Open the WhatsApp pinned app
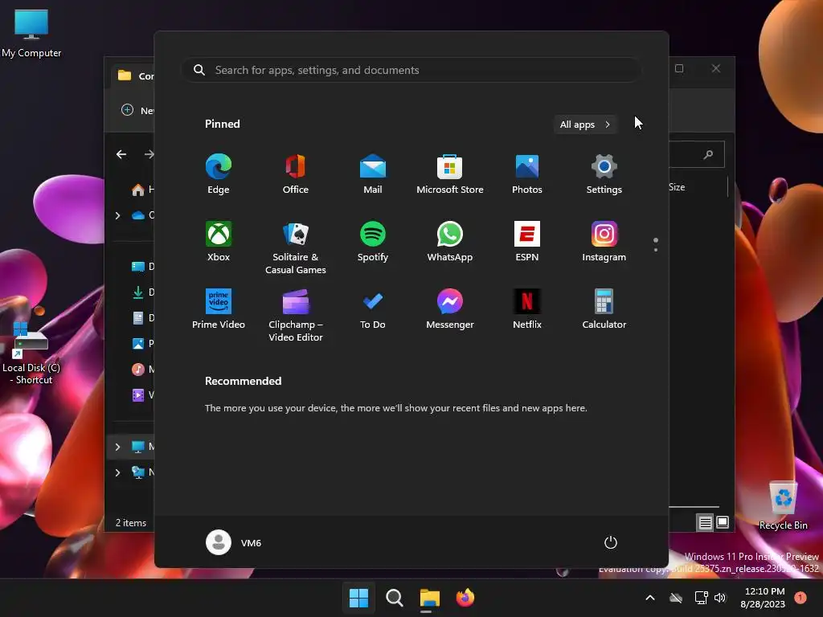Screen dimensions: 823x617 click(450, 241)
